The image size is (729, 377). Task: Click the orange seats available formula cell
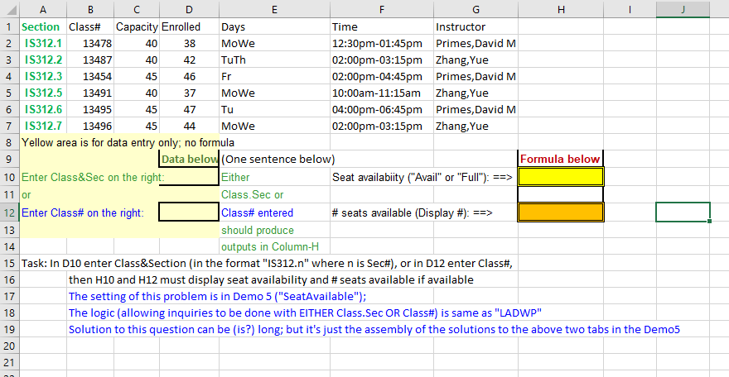coord(561,212)
